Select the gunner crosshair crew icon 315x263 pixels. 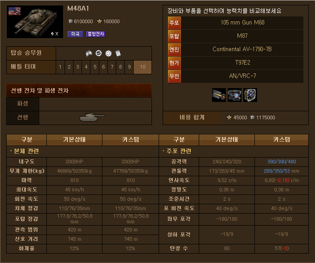tap(98, 53)
